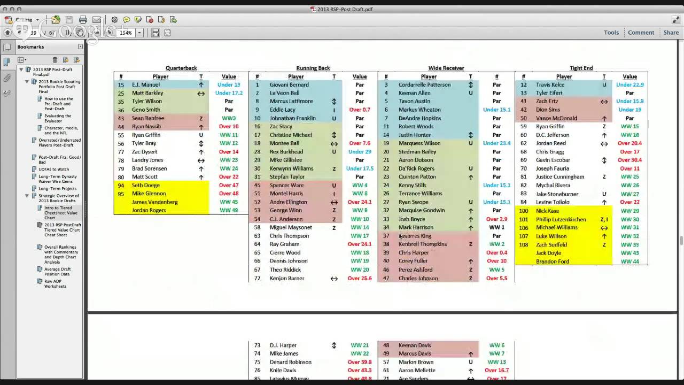The image size is (684, 385).
Task: Click player name Cordarrelle Patterson
Action: [424, 84]
